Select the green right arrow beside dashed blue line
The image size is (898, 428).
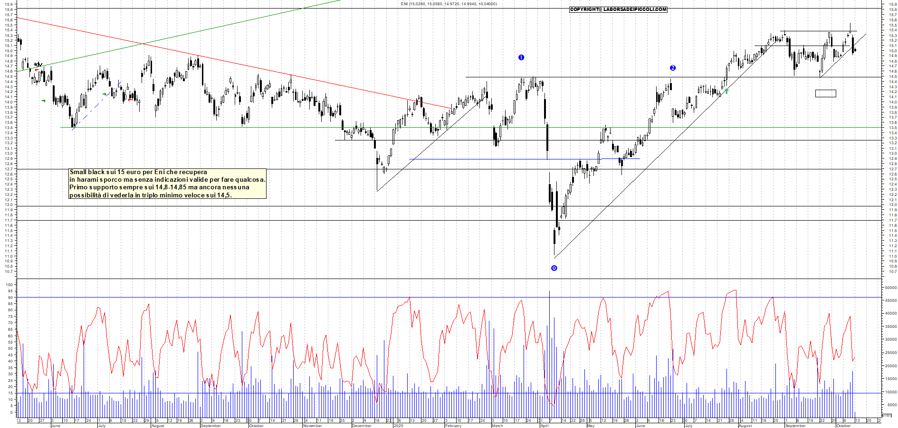click(105, 94)
